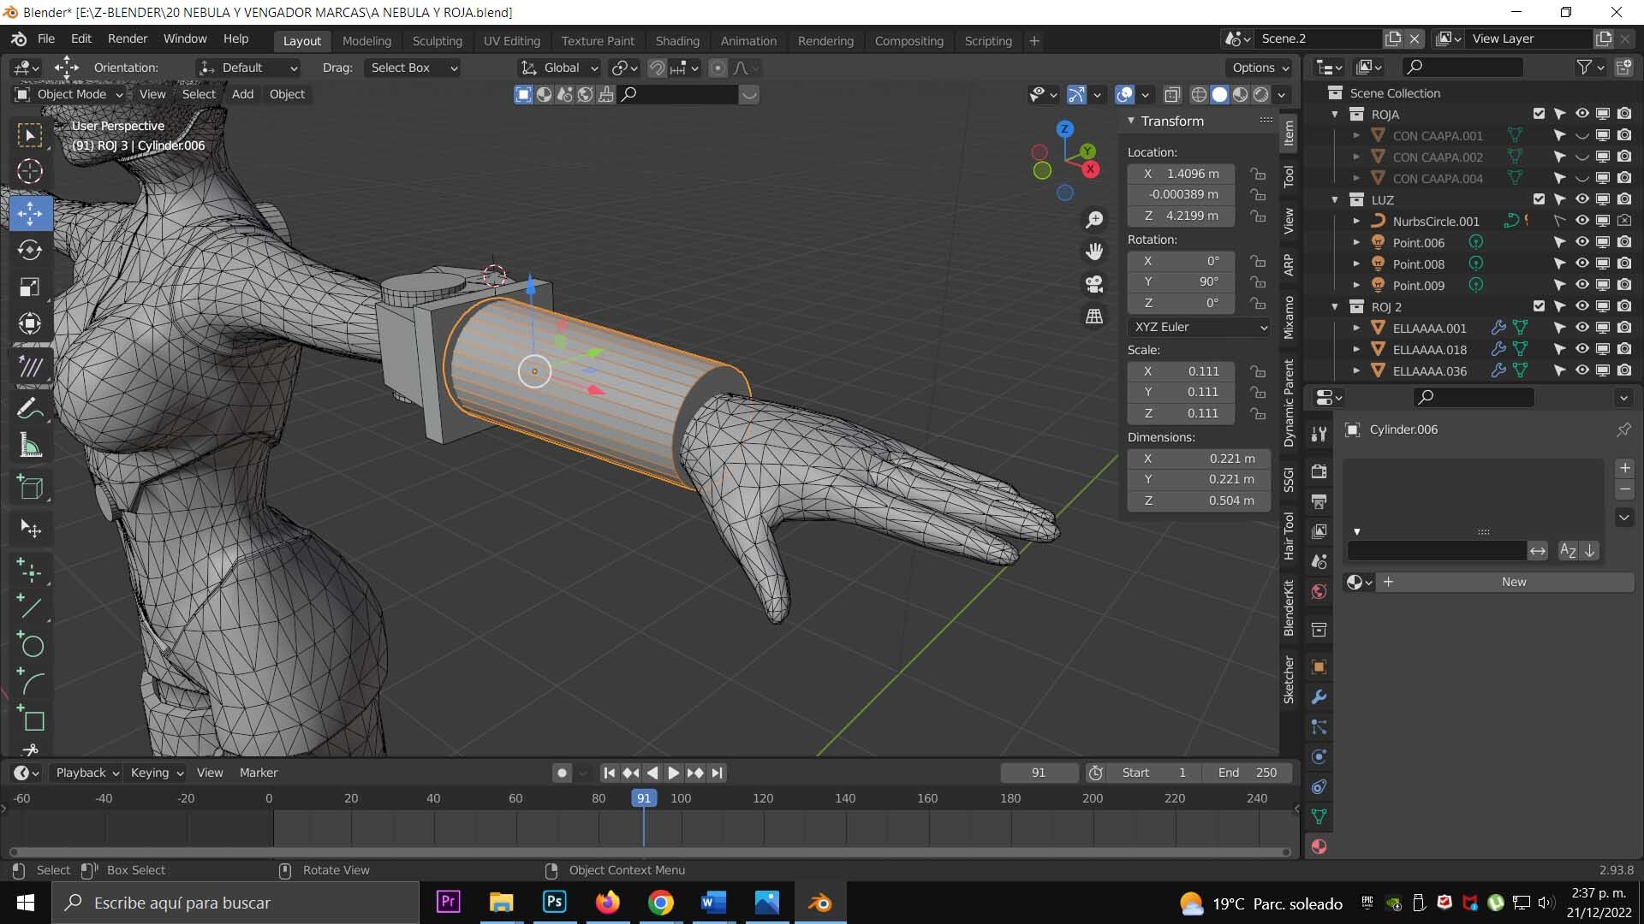The image size is (1644, 924).
Task: Select the Cursor tool
Action: (30, 171)
